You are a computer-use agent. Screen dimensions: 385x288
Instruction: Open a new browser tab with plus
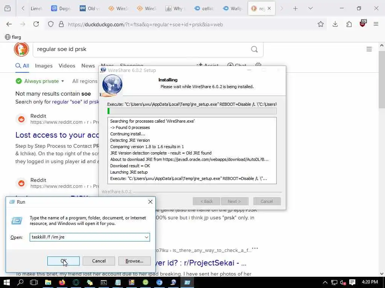(x=296, y=8)
